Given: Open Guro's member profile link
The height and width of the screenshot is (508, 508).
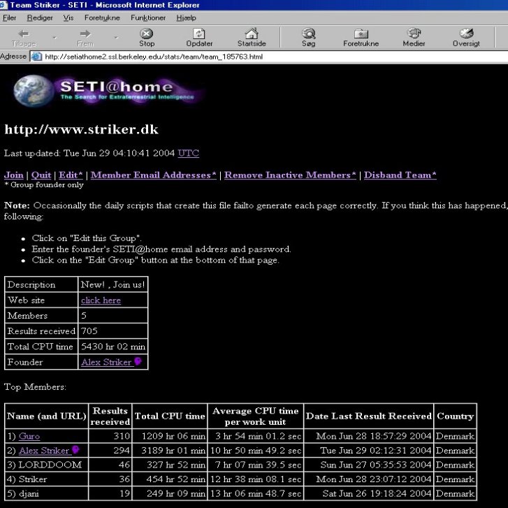Looking at the screenshot, I should click(x=29, y=436).
